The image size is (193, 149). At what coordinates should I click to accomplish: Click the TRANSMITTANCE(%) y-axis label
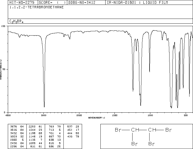[x=1, y=69]
